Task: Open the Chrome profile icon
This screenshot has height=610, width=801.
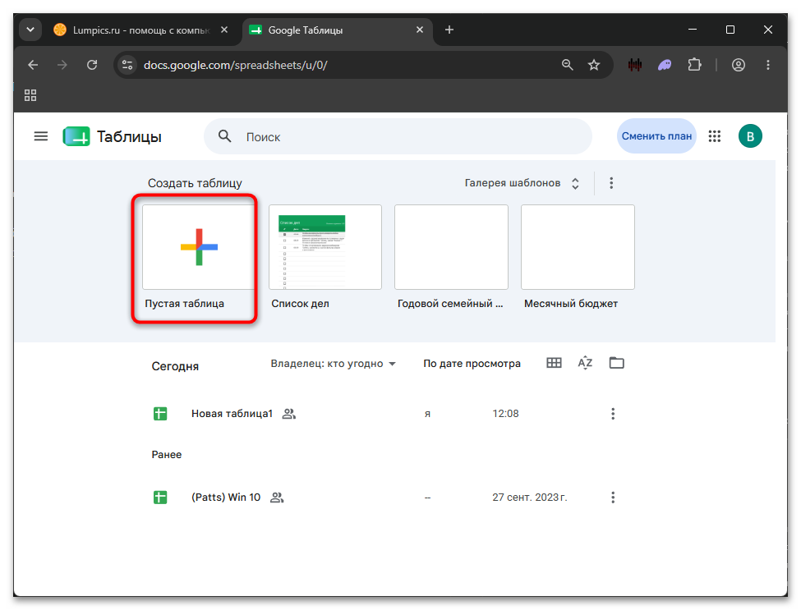Action: coord(739,65)
